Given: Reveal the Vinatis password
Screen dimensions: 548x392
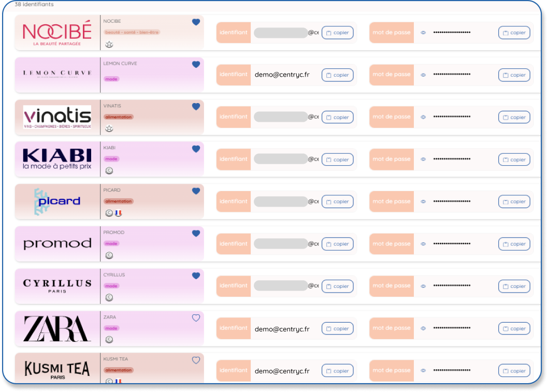Looking at the screenshot, I should (423, 117).
